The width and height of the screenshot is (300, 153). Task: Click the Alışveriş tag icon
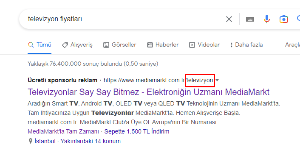65,45
